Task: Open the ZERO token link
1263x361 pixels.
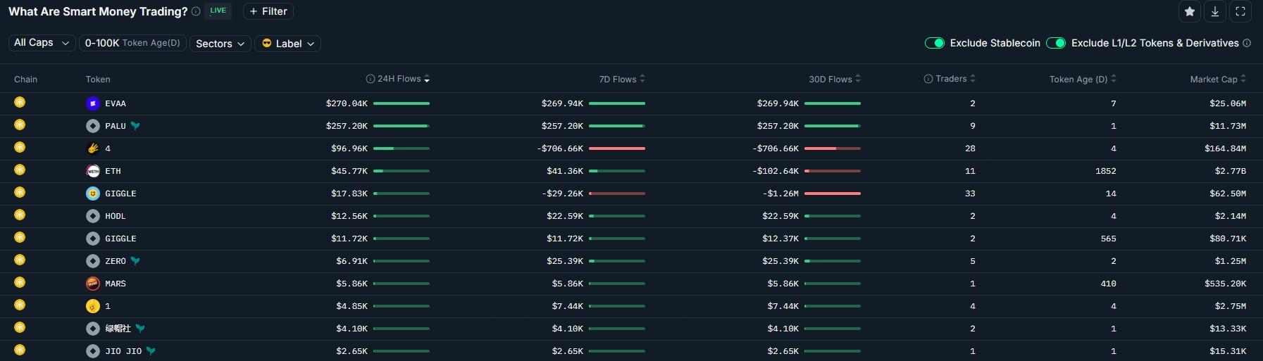Action: pyautogui.click(x=116, y=261)
